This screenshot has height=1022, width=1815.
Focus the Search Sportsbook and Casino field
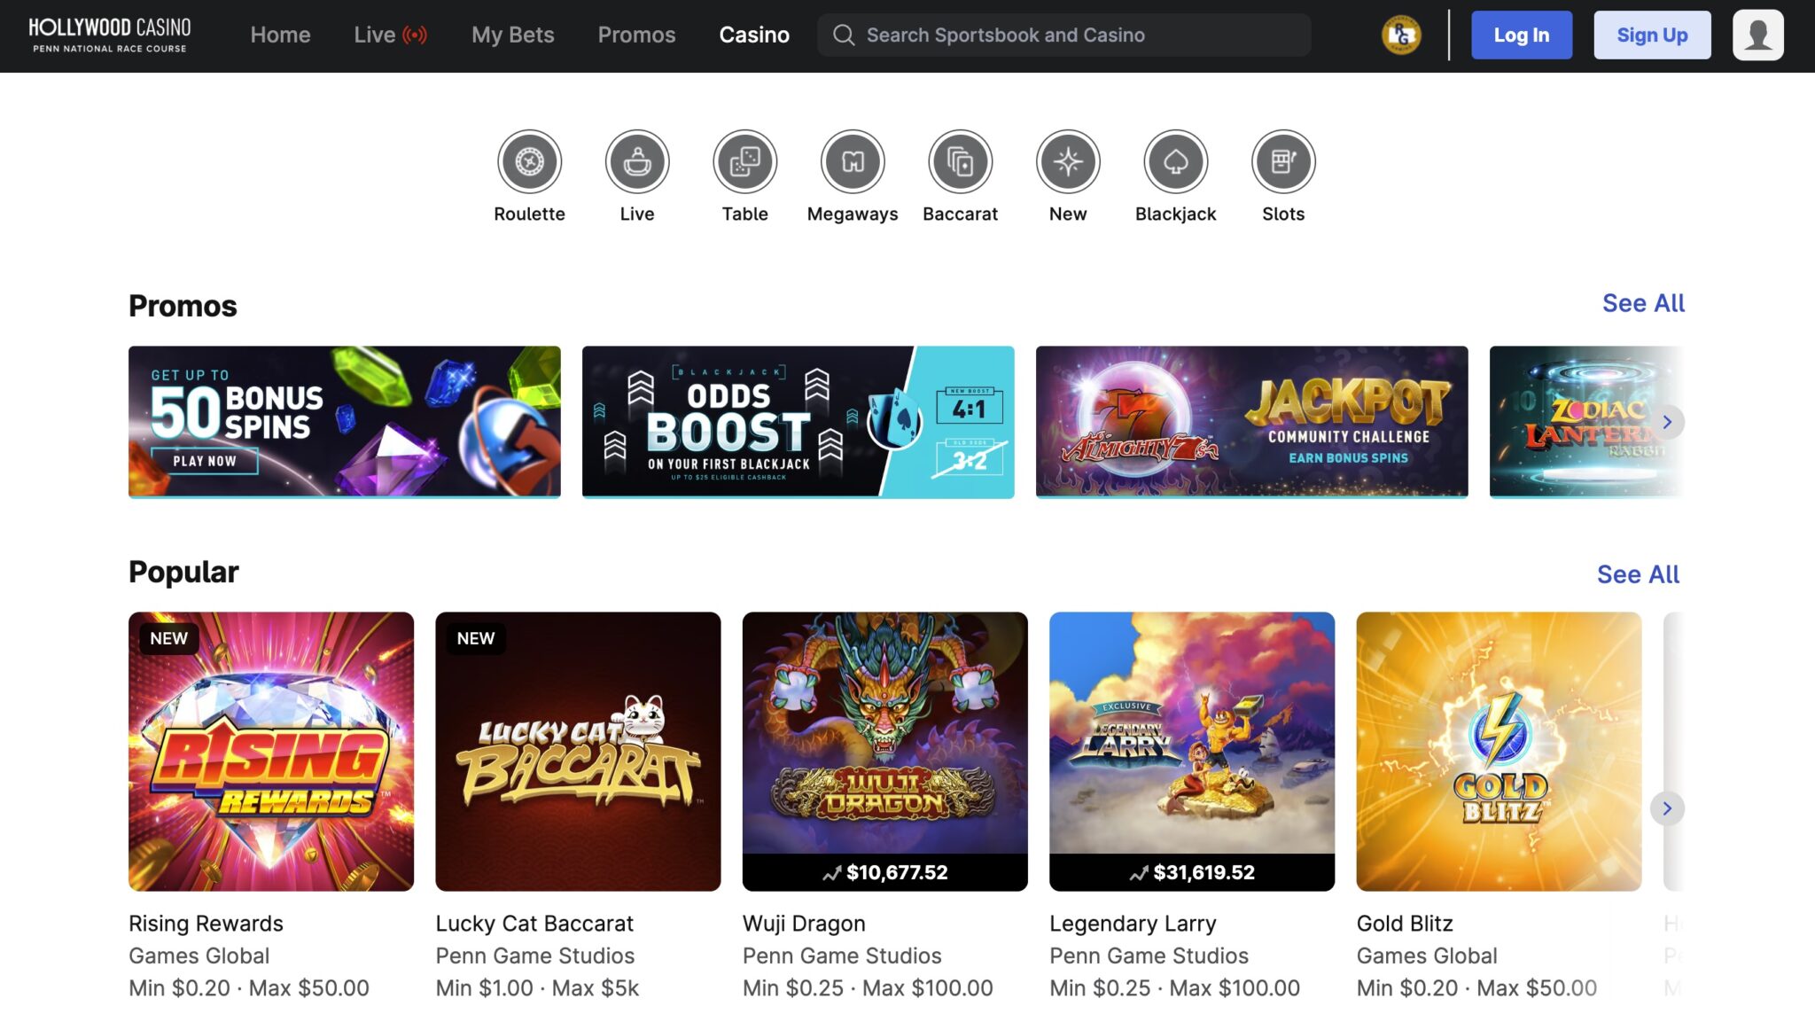coord(1063,35)
